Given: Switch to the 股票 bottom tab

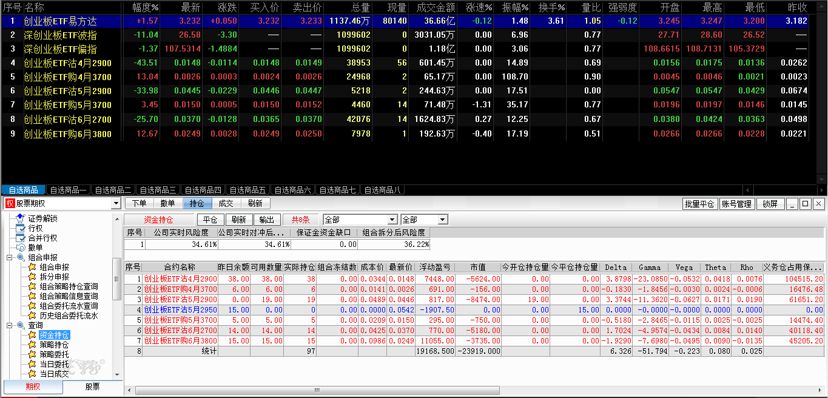Looking at the screenshot, I should pos(92,387).
